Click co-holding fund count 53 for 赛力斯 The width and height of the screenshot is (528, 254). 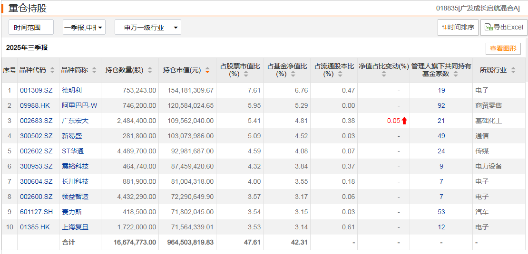(x=441, y=212)
